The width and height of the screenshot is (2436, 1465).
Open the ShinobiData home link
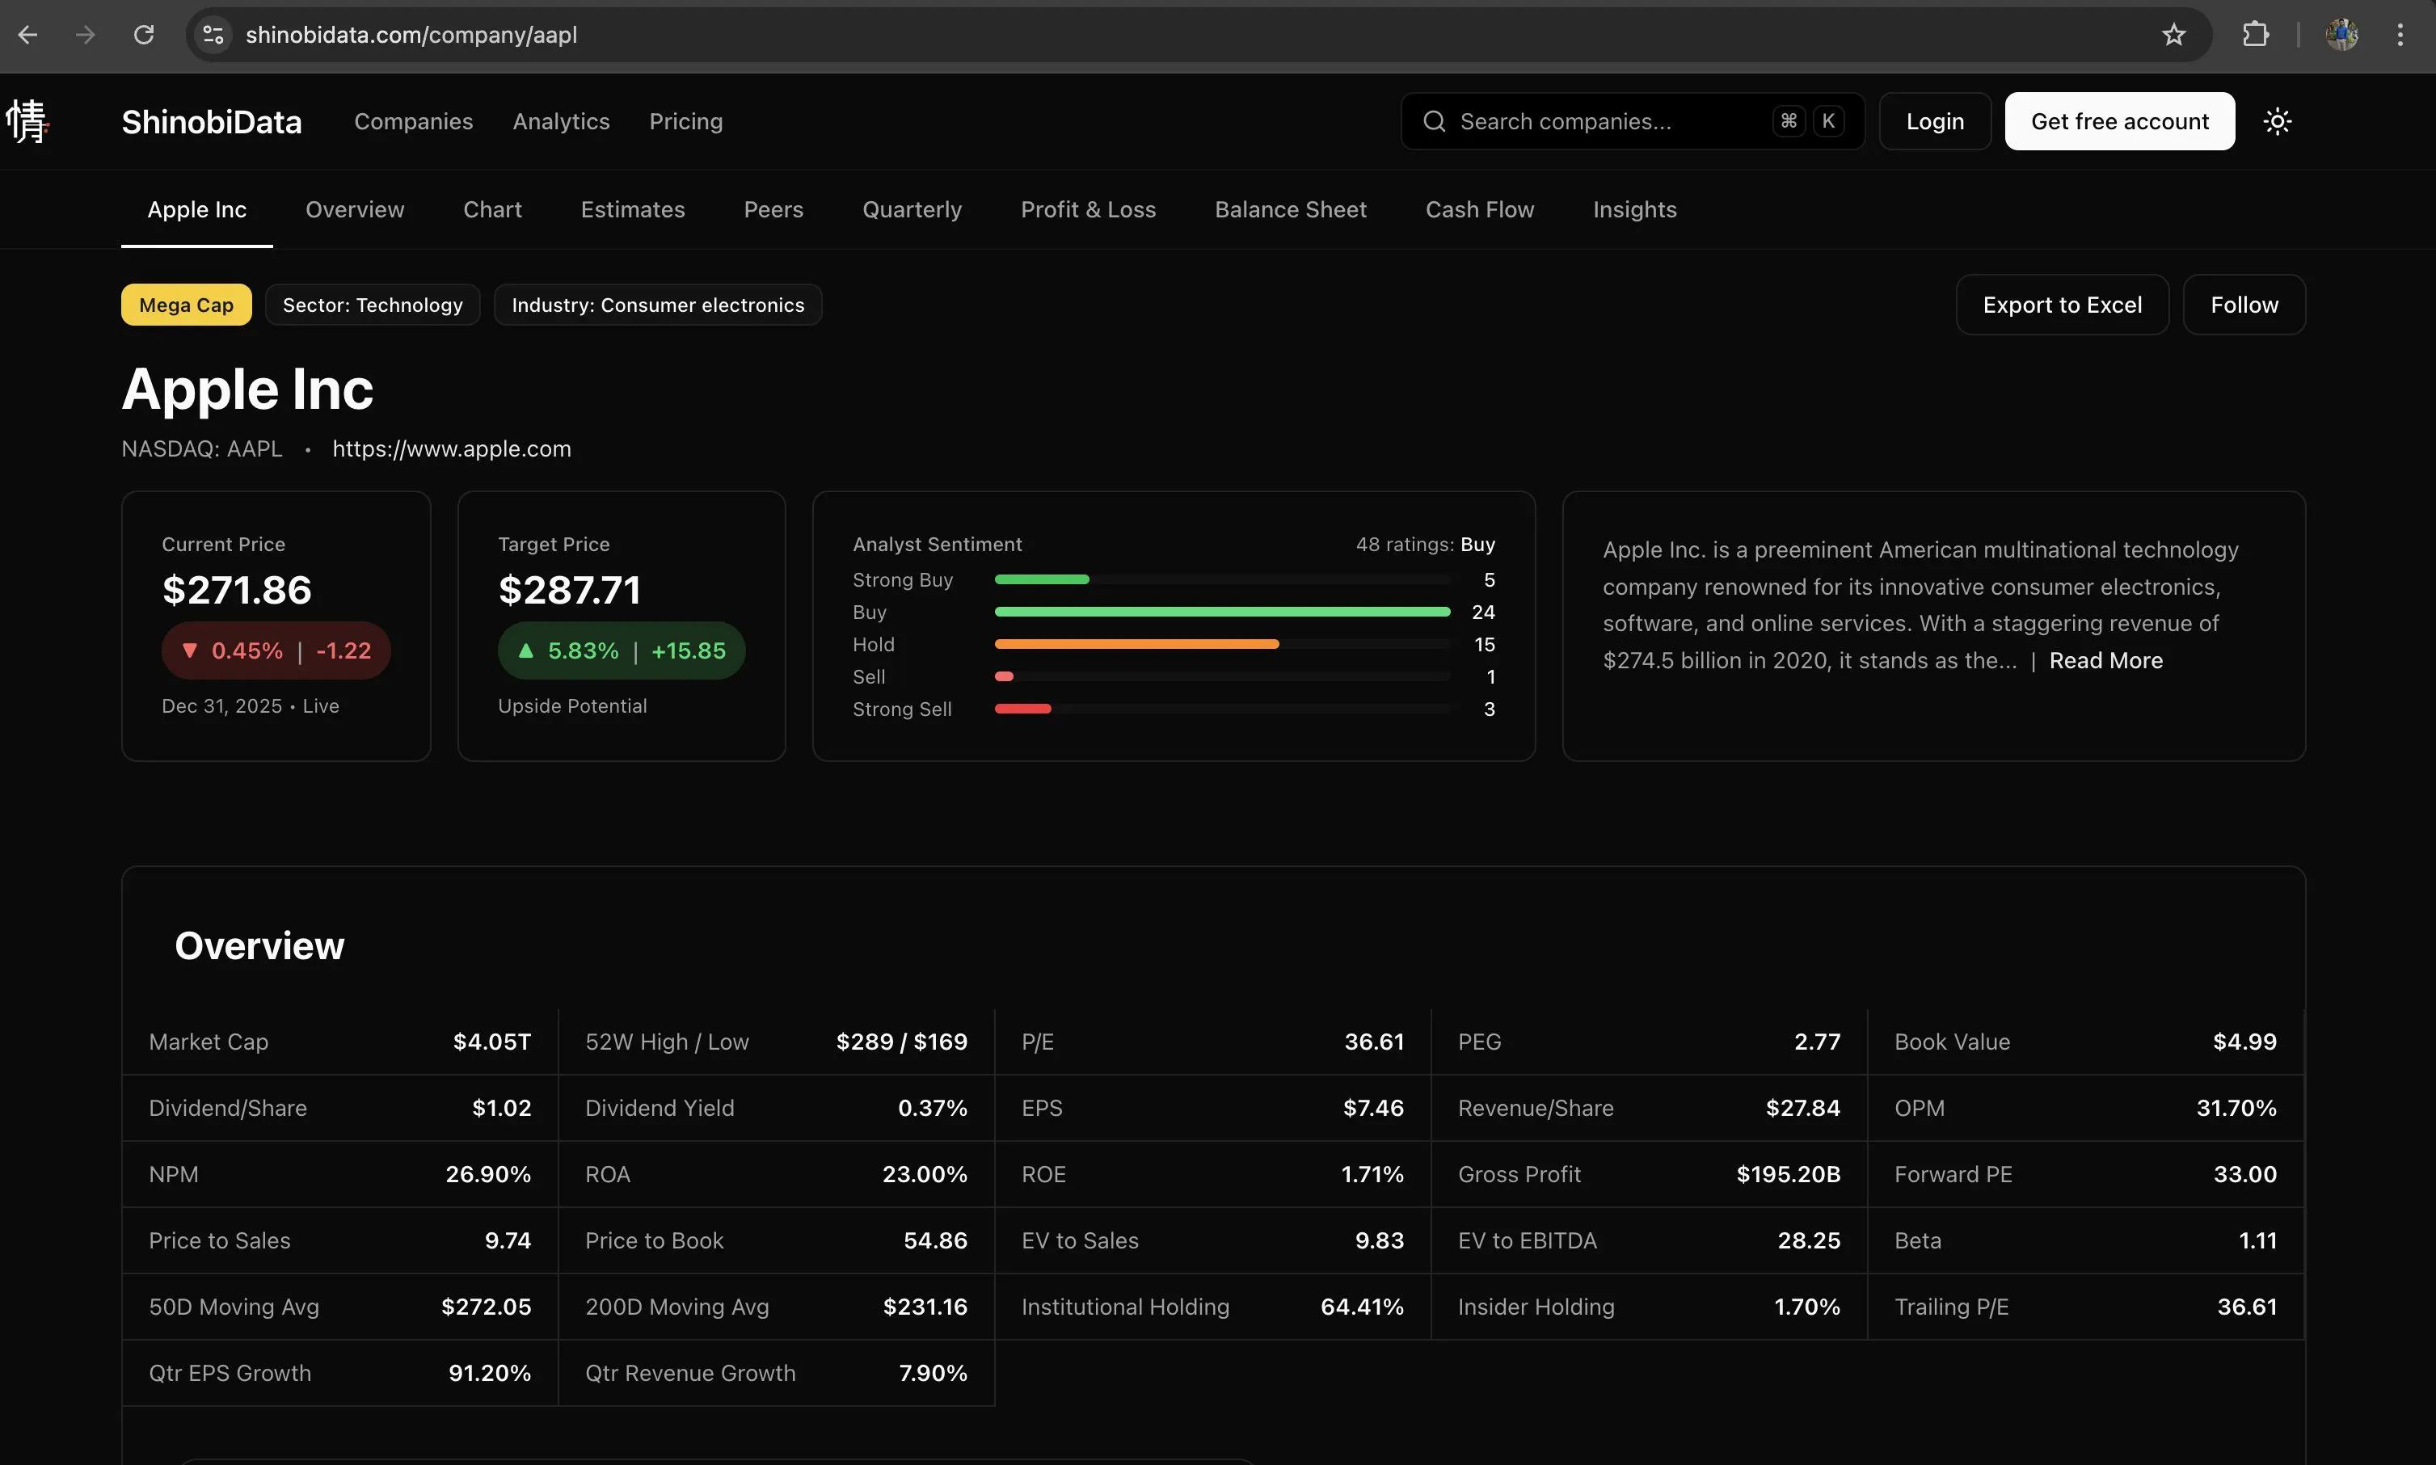(x=211, y=121)
